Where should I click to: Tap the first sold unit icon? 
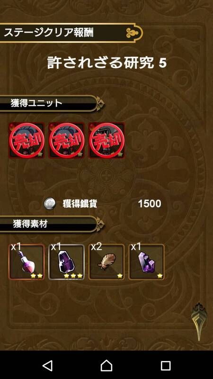pos(27,140)
